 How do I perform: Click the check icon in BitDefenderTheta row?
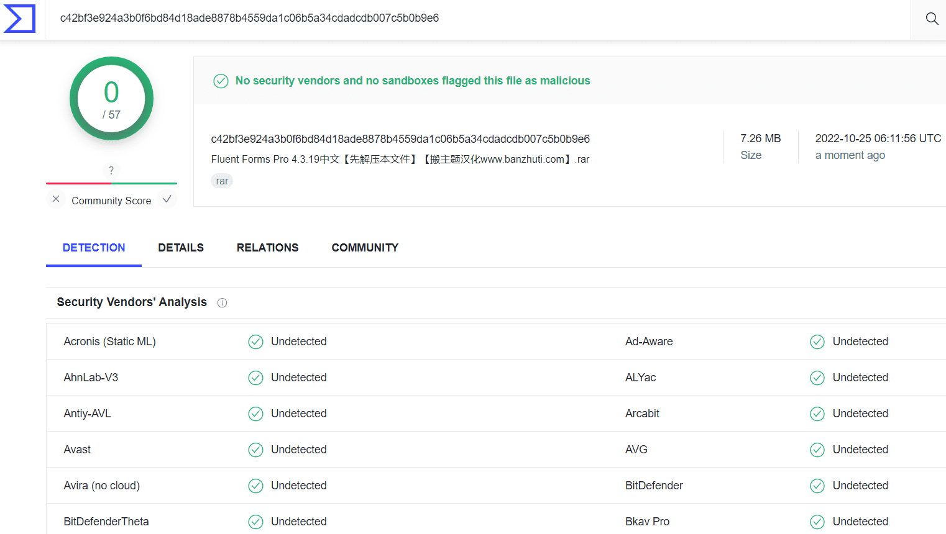(255, 522)
